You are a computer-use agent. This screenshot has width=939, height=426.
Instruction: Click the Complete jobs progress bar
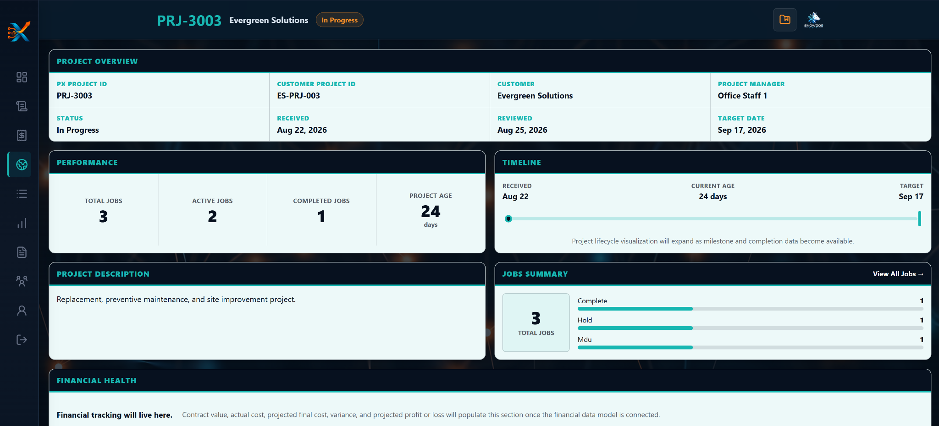tap(751, 309)
